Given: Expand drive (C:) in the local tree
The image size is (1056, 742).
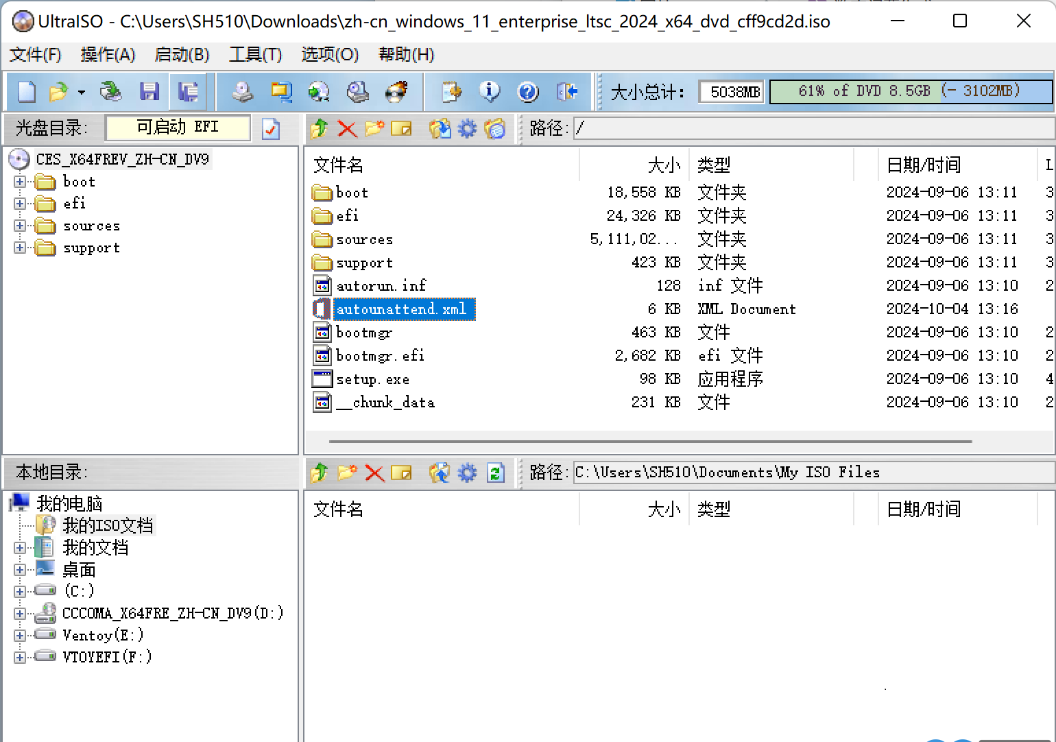Looking at the screenshot, I should point(20,591).
